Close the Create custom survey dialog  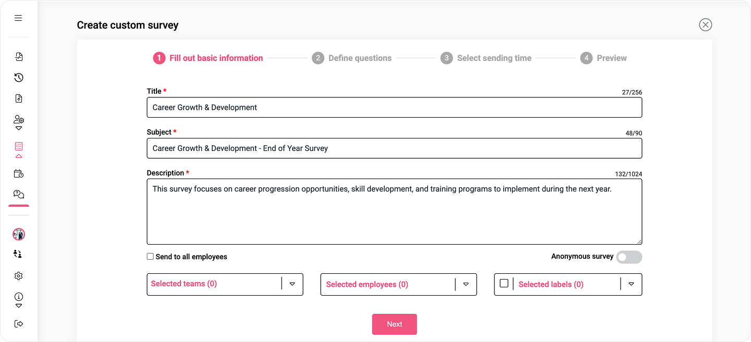pos(705,24)
